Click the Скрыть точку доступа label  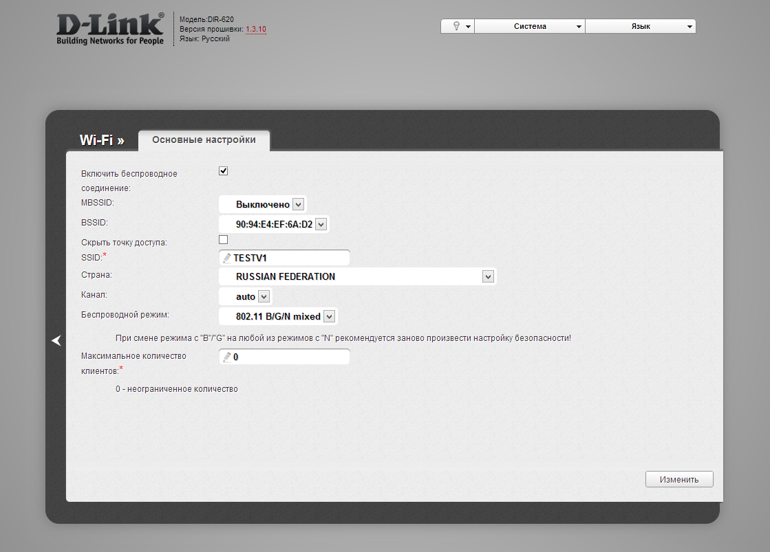coord(125,243)
